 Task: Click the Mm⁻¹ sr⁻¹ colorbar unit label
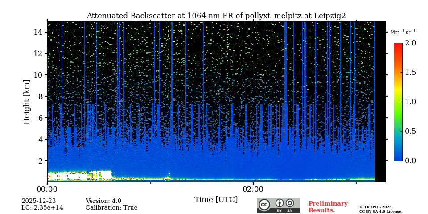click(403, 32)
